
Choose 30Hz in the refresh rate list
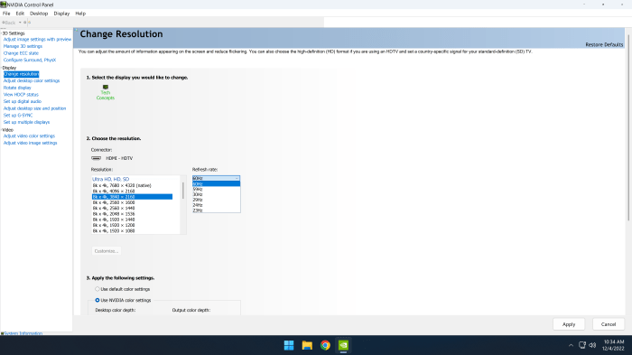(x=216, y=194)
